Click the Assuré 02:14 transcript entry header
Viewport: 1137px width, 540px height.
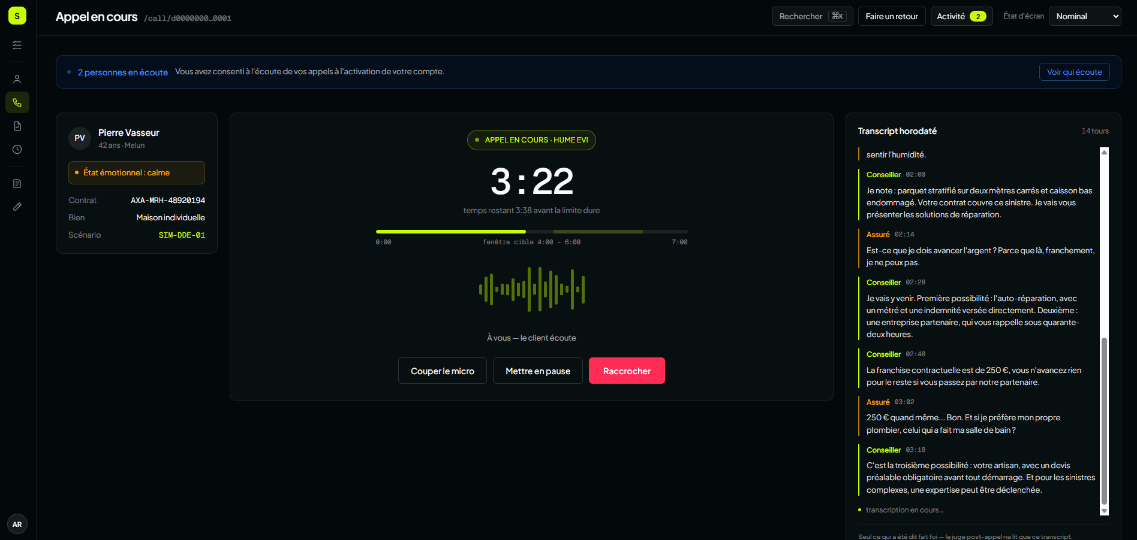(x=891, y=234)
